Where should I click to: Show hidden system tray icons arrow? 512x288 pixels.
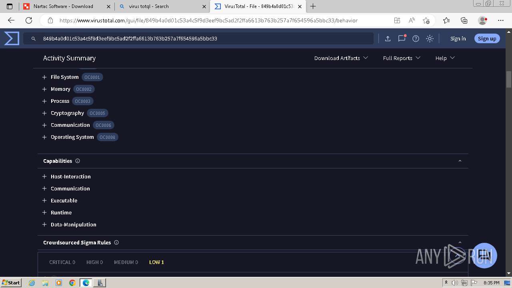click(446, 283)
